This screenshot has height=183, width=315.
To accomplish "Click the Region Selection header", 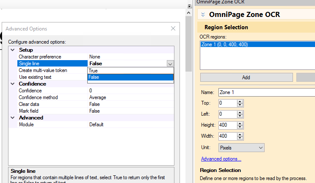I will pos(256,27).
